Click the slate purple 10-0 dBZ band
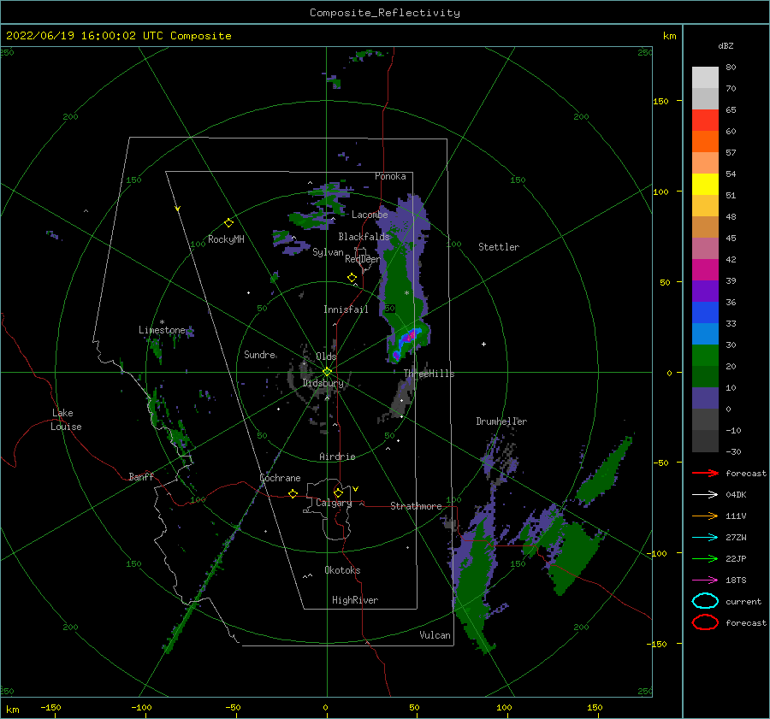This screenshot has width=770, height=719. click(x=705, y=398)
